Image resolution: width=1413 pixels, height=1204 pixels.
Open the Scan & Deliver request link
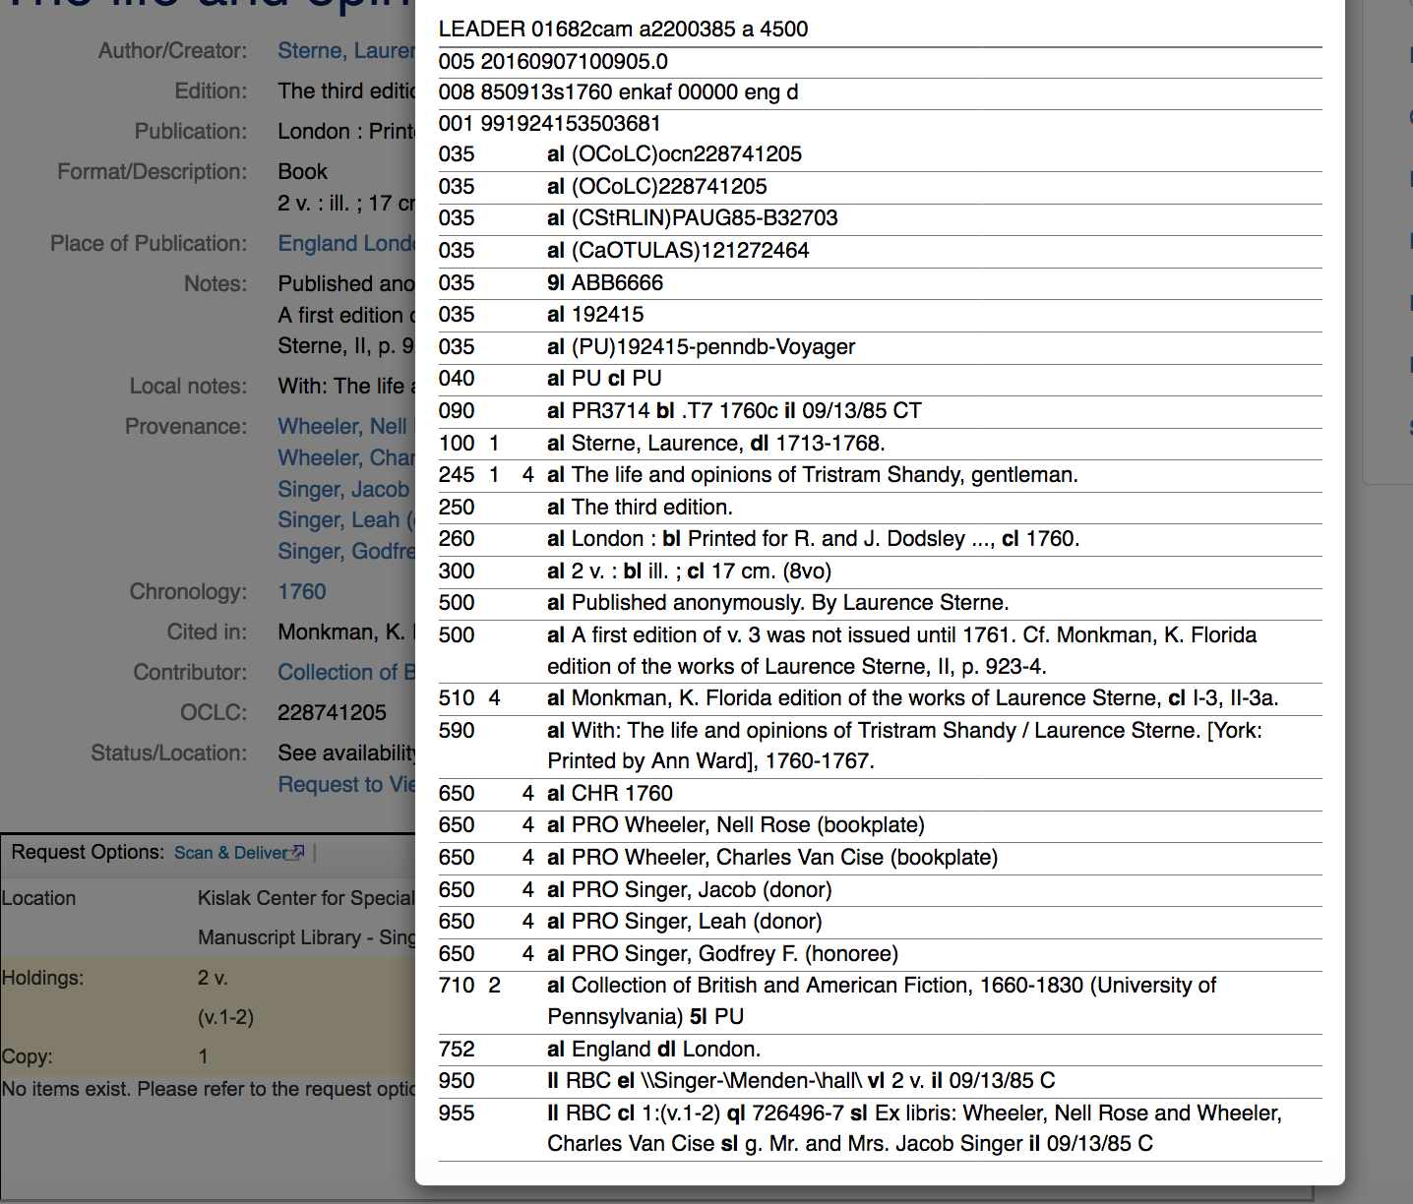pyautogui.click(x=232, y=853)
